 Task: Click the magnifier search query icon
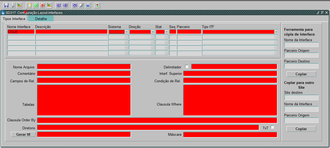[x=29, y=5]
